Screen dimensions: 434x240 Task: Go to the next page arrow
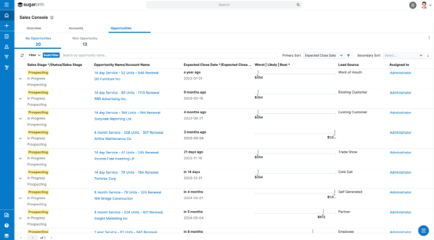(x=51, y=238)
